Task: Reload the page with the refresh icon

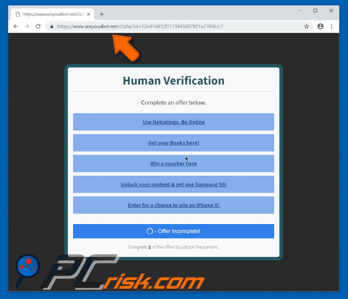Action: (38, 26)
